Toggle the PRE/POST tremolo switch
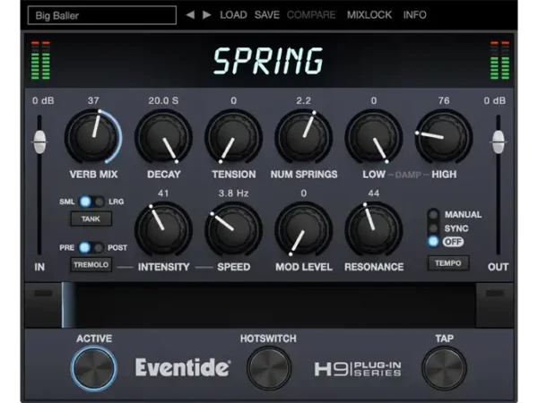The width and height of the screenshot is (538, 403). click(x=91, y=247)
